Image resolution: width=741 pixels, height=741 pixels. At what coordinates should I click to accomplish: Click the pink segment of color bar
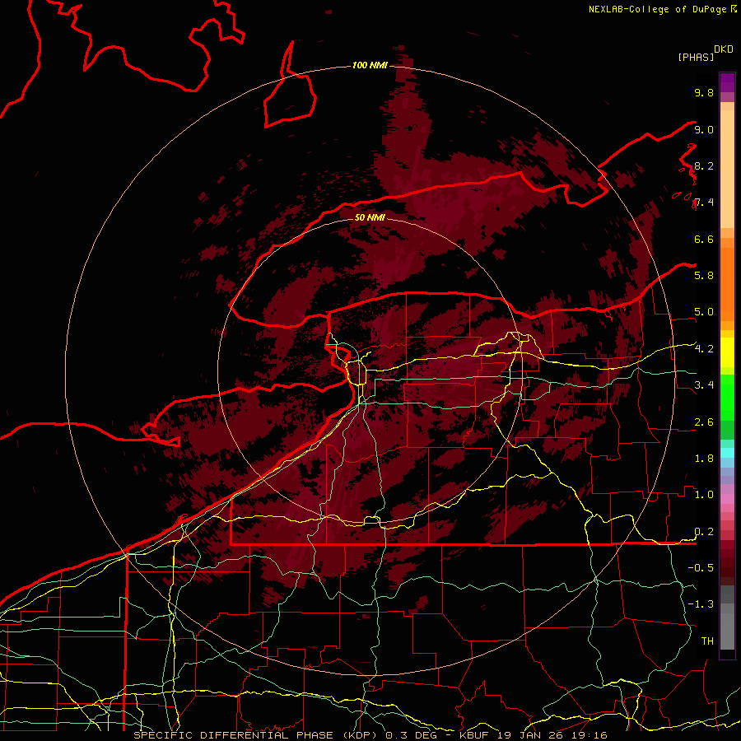point(727,499)
